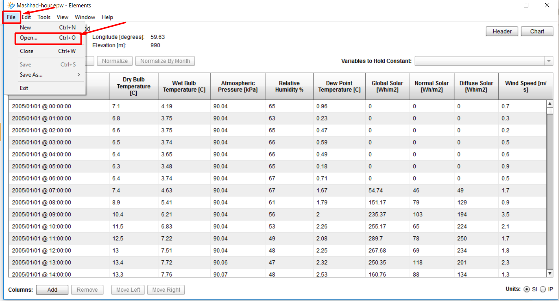The width and height of the screenshot is (559, 301).
Task: Select the 2005/01/01 @ 07:00:00 row timestamp
Action: pos(41,190)
